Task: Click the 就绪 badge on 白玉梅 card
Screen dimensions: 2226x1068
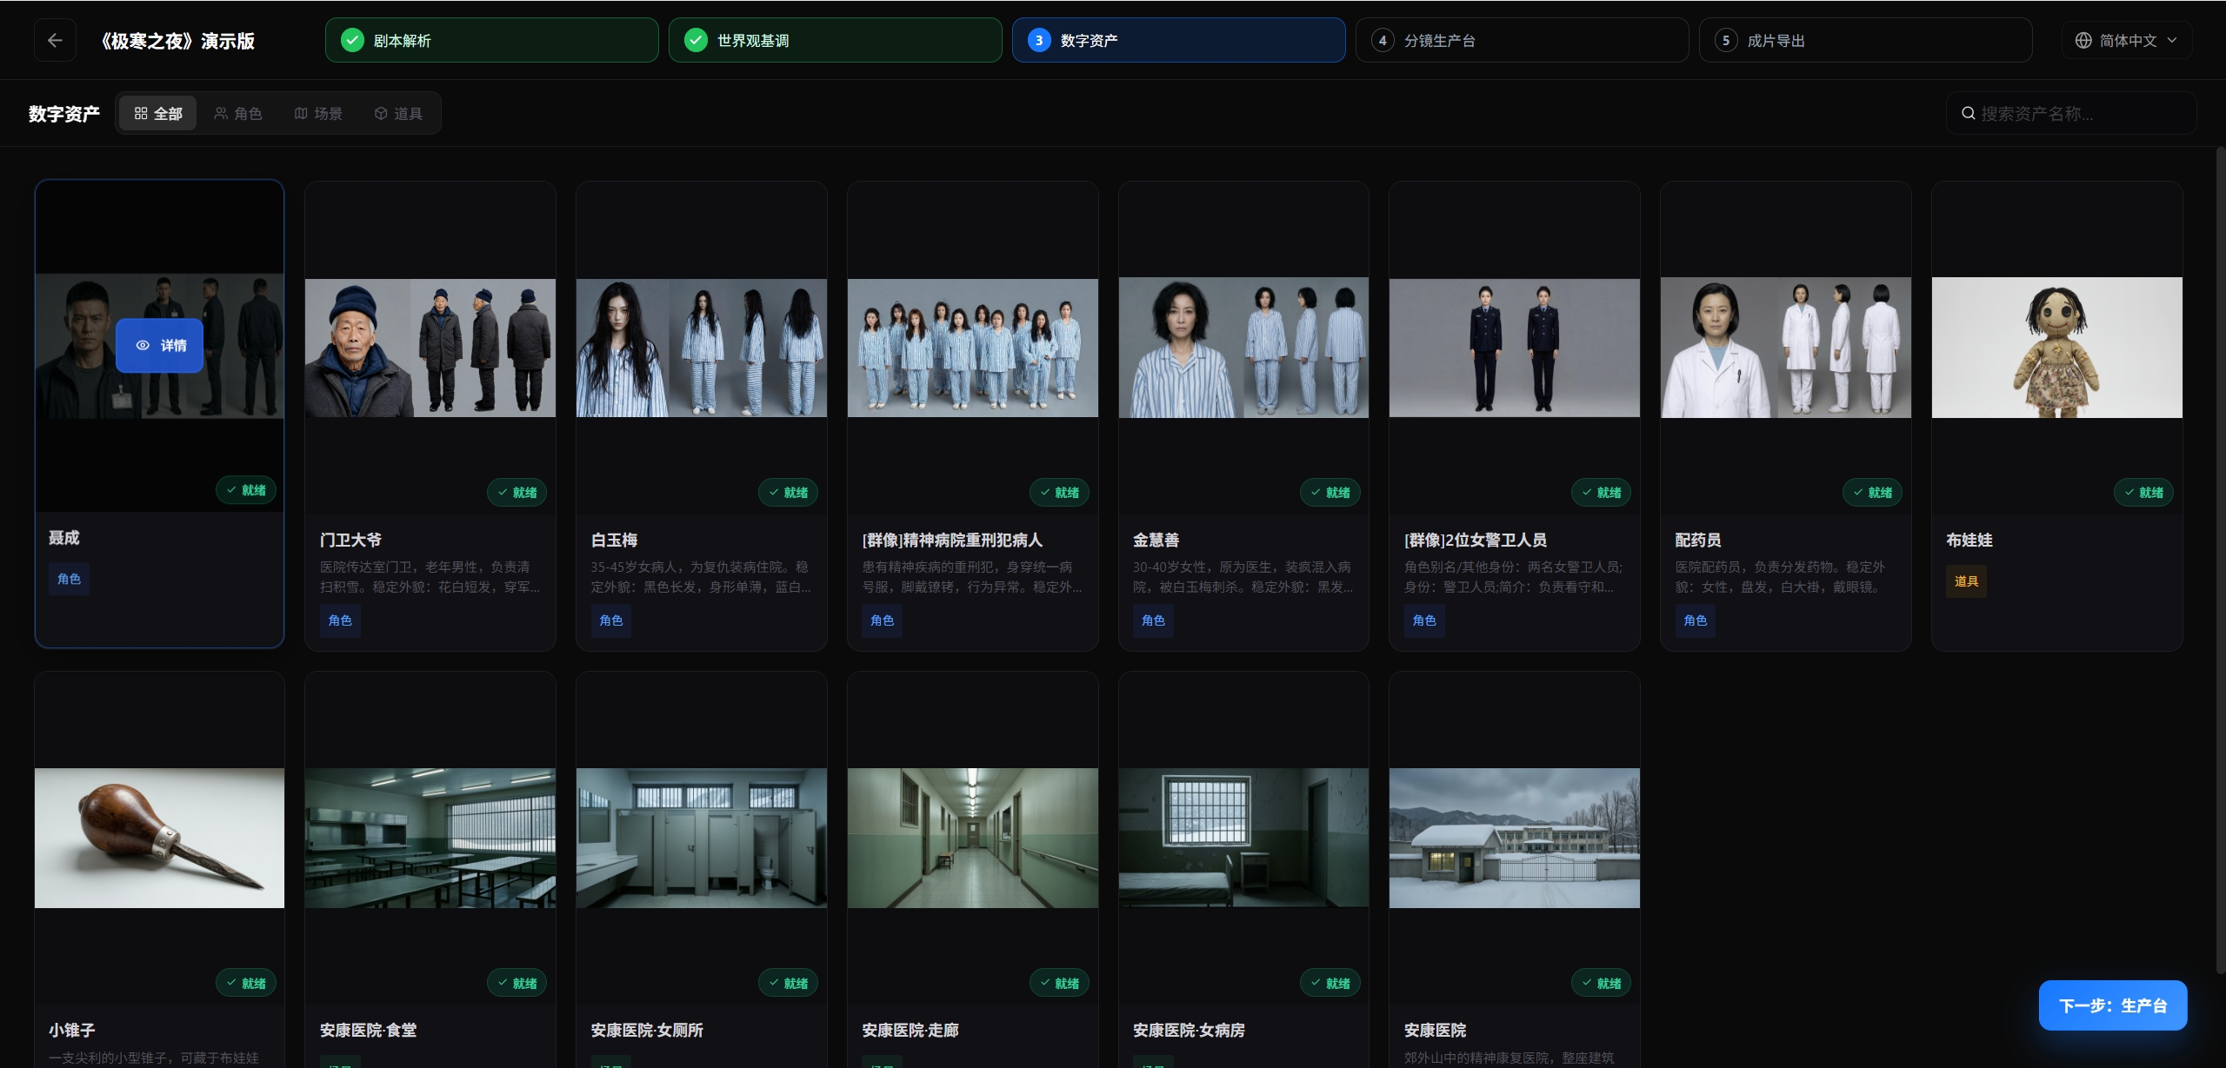Action: (x=789, y=493)
